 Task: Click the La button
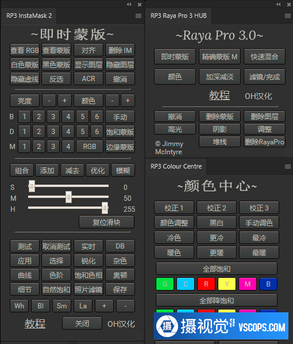83,306
